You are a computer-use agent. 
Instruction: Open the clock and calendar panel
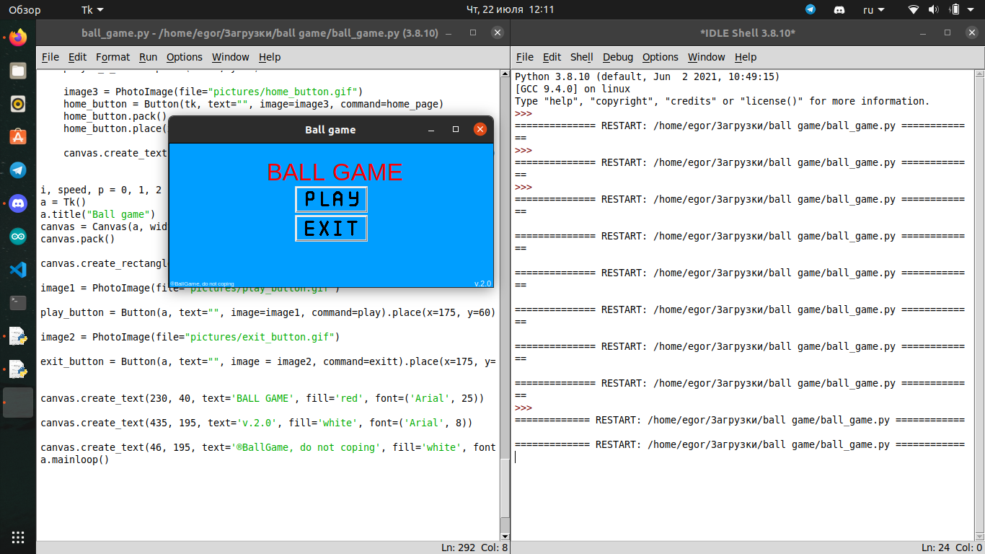511,9
